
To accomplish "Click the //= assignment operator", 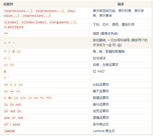I will pos(23,98).
